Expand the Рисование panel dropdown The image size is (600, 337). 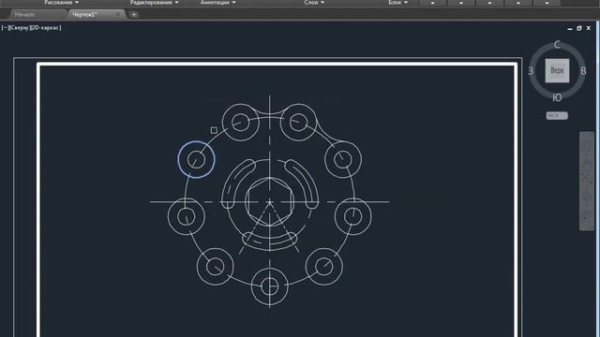point(61,2)
